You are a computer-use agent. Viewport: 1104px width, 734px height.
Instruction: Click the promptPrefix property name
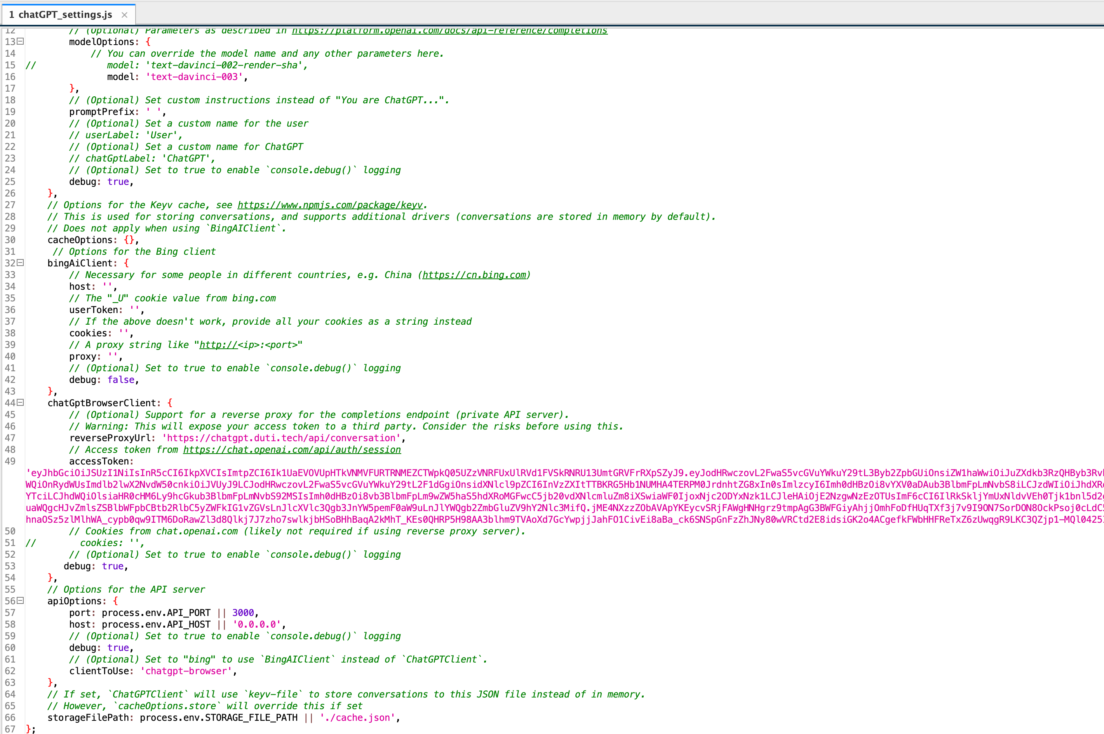click(102, 112)
